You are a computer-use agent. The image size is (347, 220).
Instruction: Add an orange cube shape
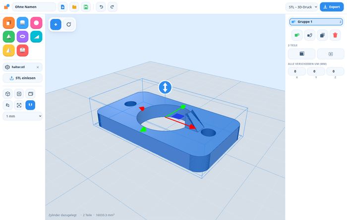click(9, 23)
